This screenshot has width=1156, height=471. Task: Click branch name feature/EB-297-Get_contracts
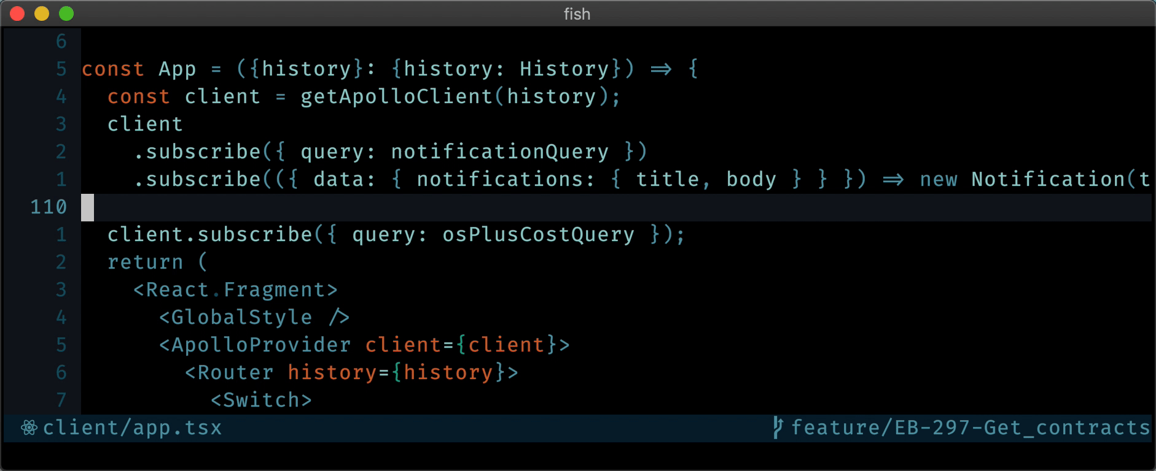click(970, 427)
